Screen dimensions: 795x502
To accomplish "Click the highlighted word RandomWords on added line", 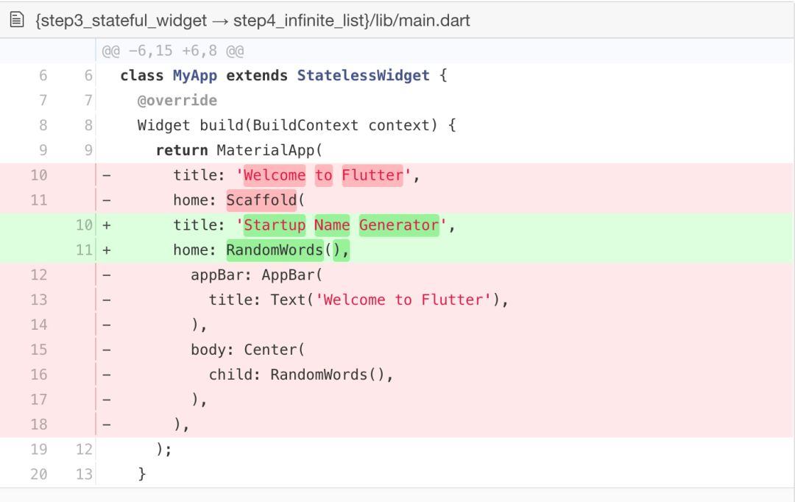I will [275, 250].
